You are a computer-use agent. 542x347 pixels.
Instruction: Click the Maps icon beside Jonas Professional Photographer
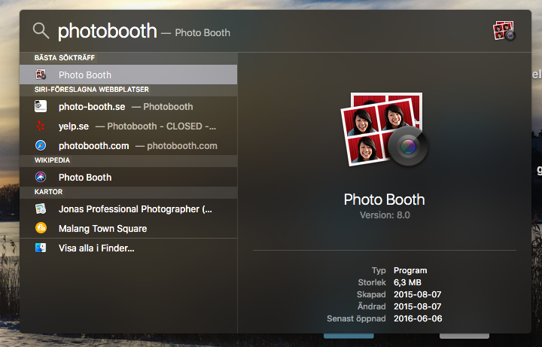(41, 209)
